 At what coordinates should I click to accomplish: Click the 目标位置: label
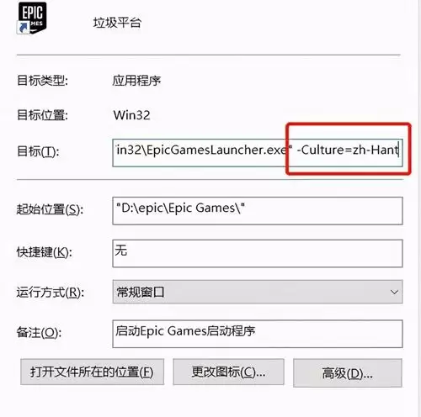click(x=42, y=115)
